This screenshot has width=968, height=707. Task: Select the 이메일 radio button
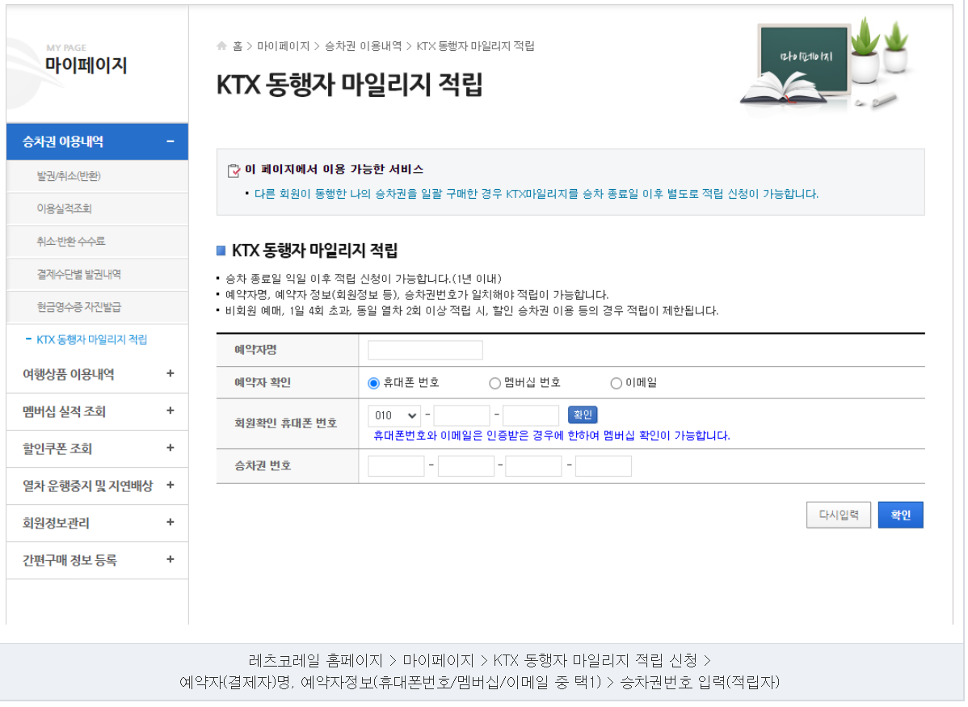(617, 384)
